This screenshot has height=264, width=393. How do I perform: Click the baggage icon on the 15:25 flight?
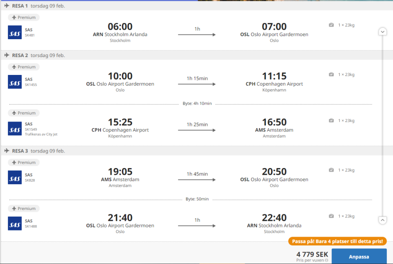coord(331,121)
